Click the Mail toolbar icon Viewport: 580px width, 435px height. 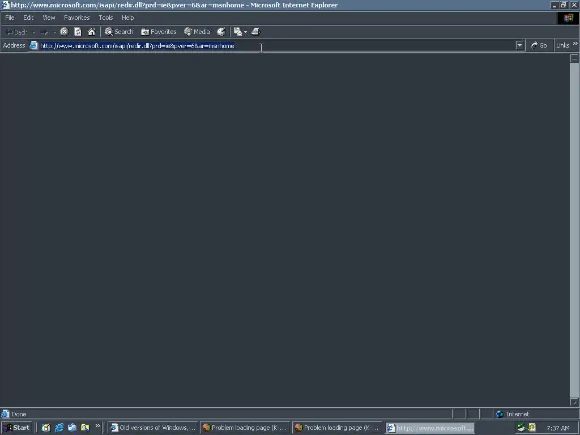pos(238,32)
